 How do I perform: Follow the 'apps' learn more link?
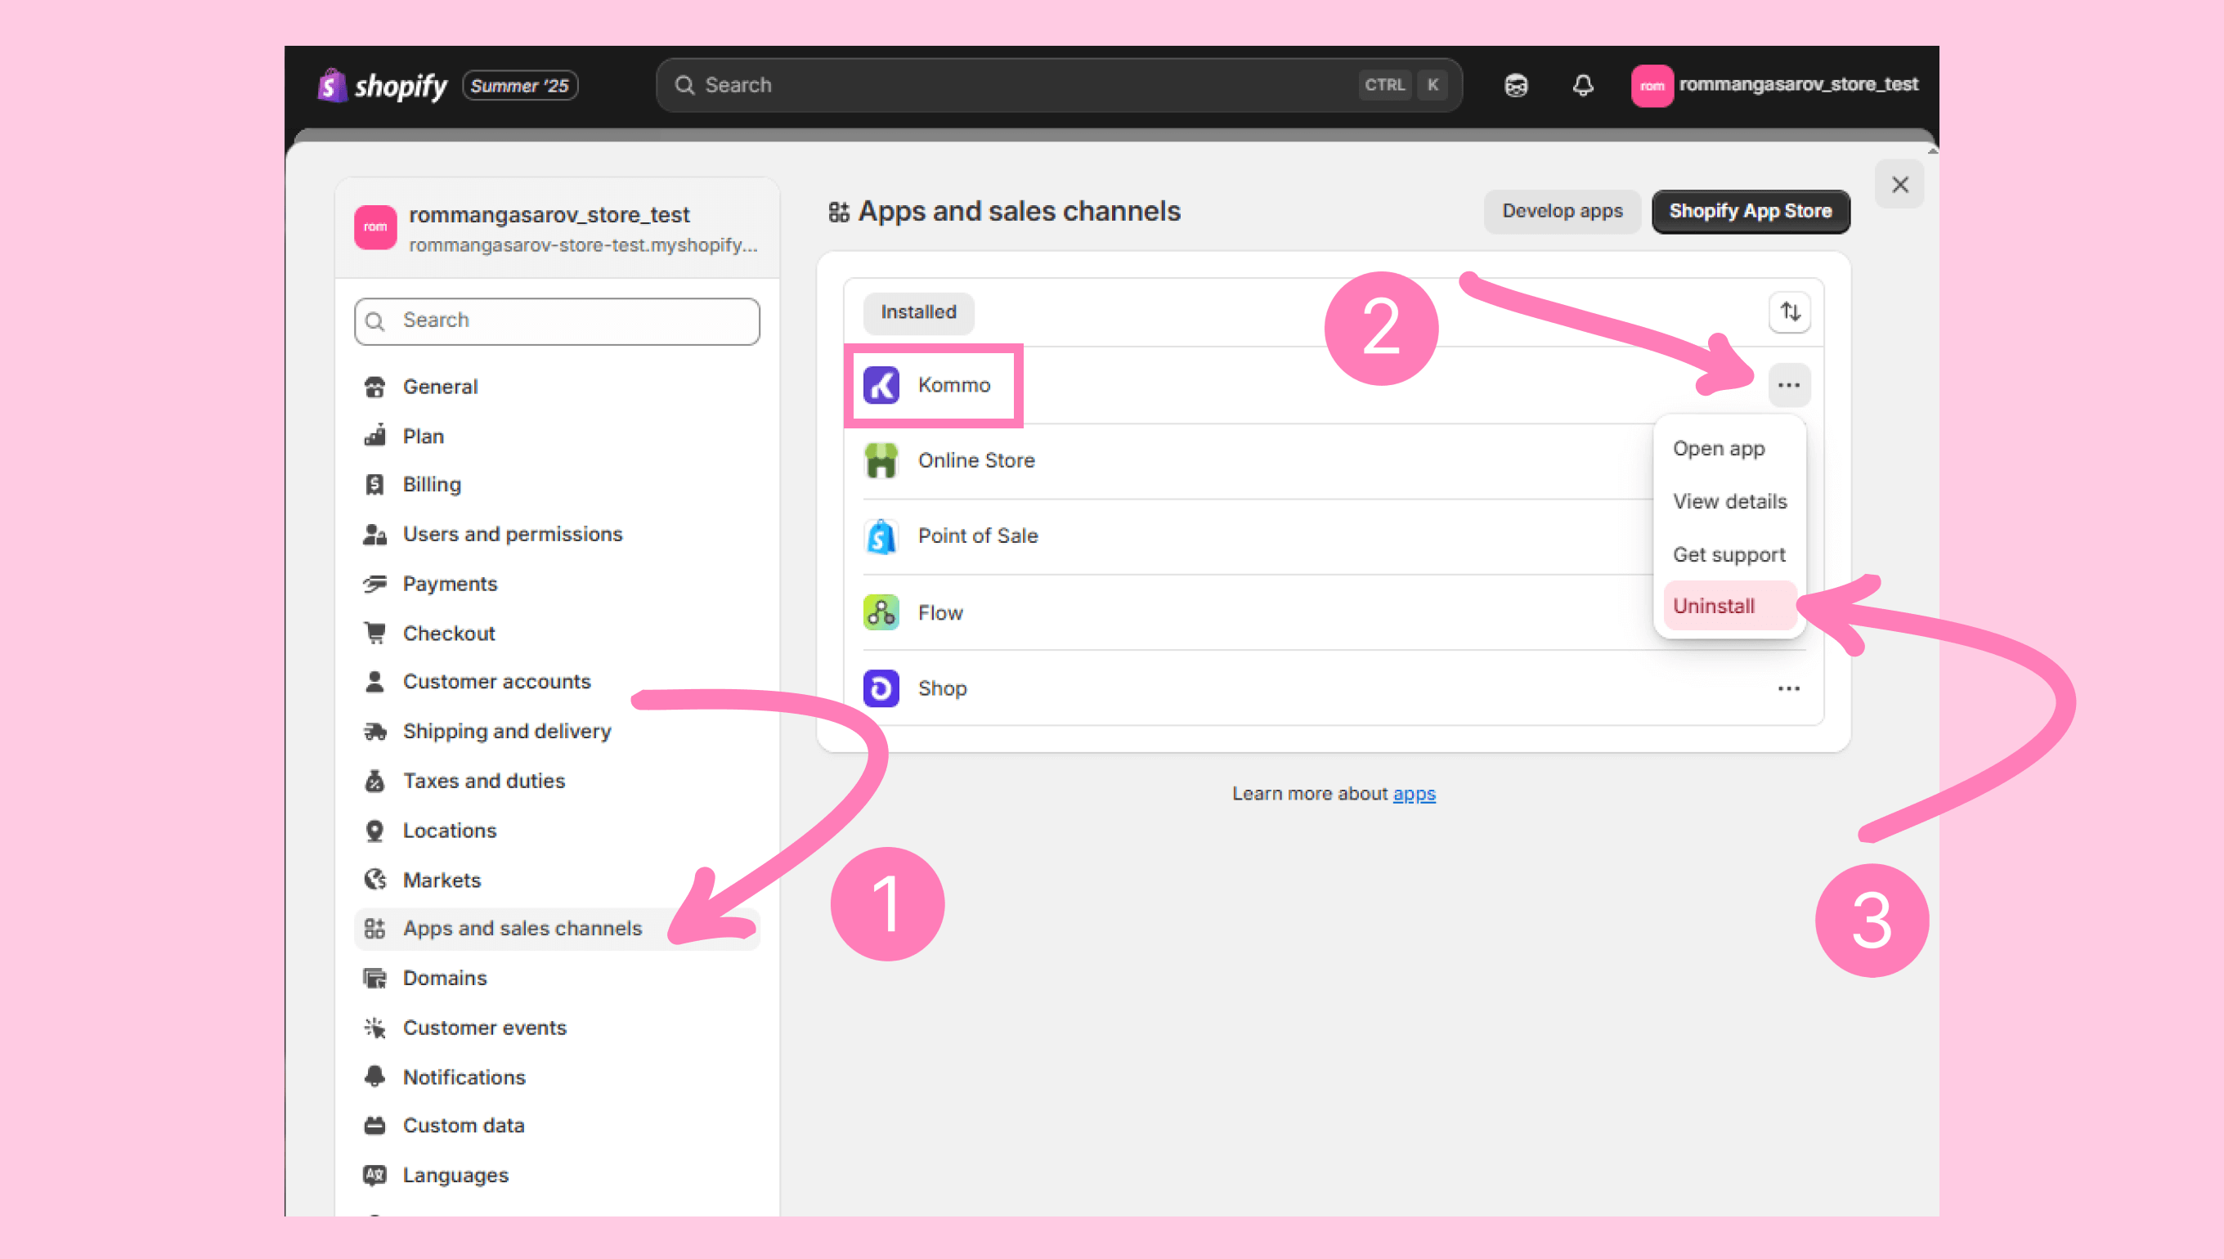[1413, 794]
